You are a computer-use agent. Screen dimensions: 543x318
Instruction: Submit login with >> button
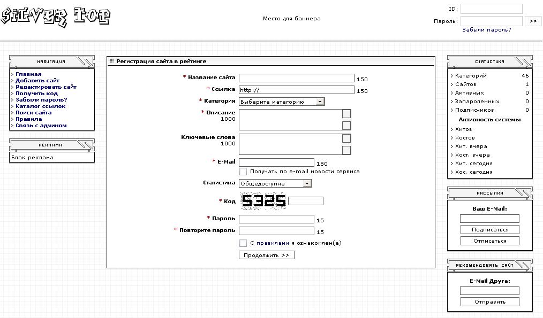click(x=533, y=21)
